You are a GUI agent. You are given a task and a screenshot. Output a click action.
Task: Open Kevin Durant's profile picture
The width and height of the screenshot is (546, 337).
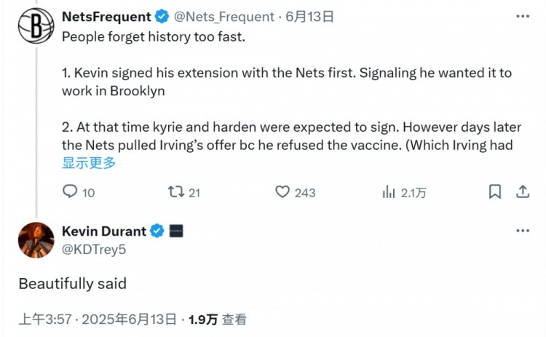tap(36, 240)
